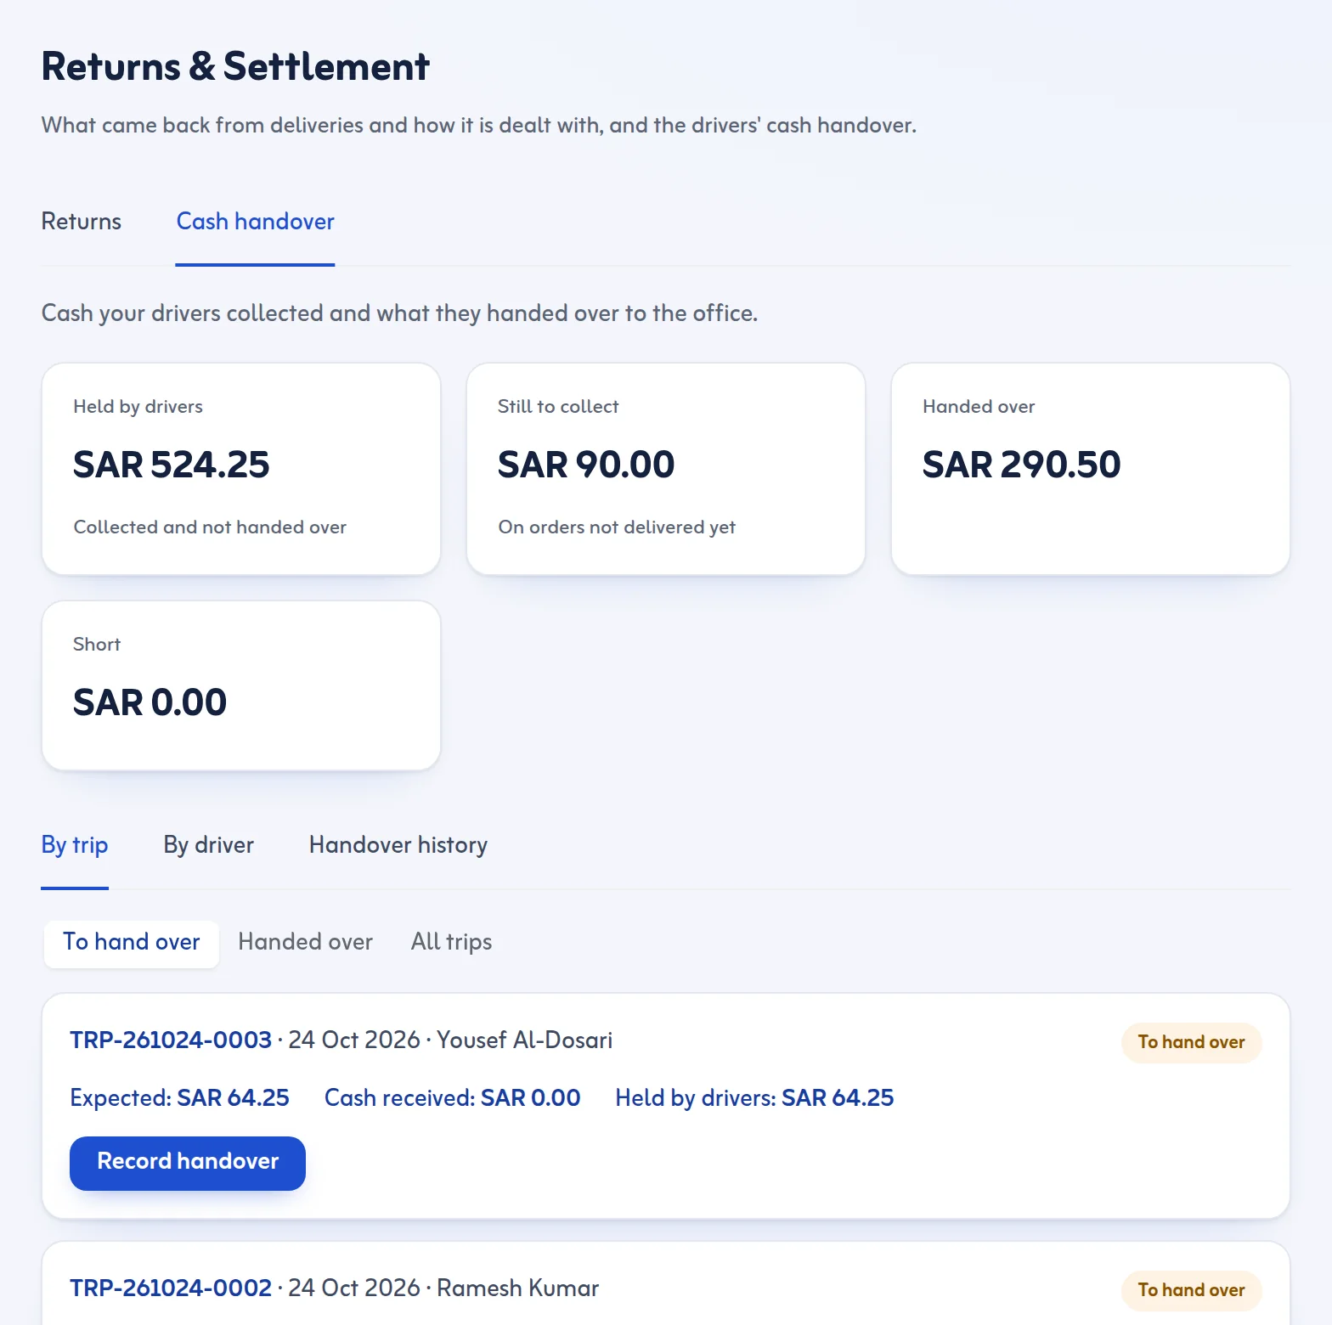Click the Still to collect card
The image size is (1332, 1325).
666,469
